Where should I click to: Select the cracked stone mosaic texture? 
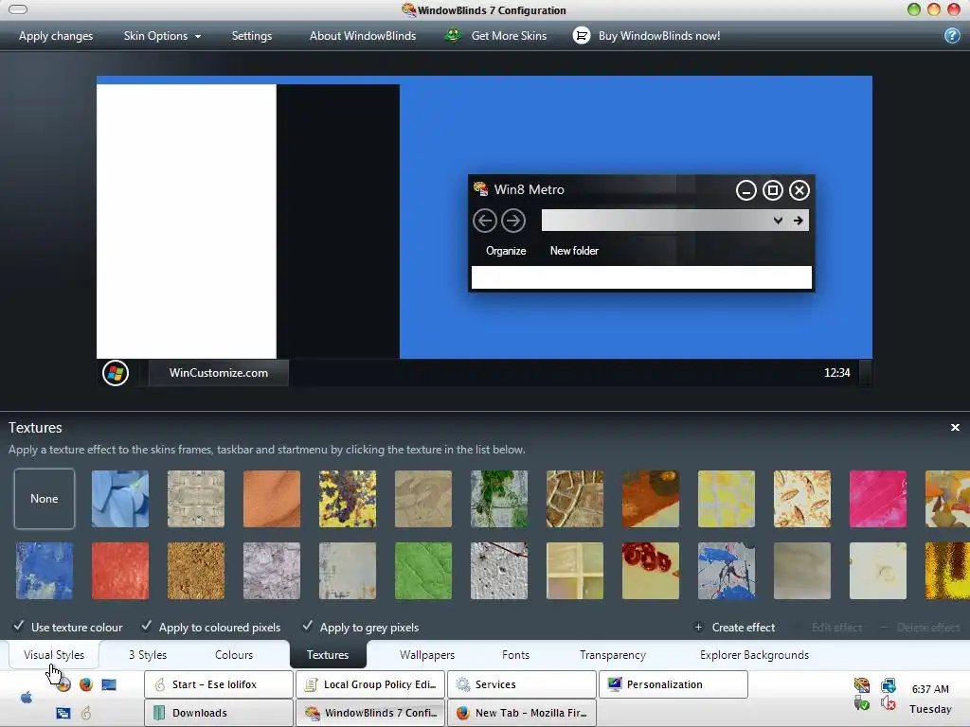coord(575,499)
